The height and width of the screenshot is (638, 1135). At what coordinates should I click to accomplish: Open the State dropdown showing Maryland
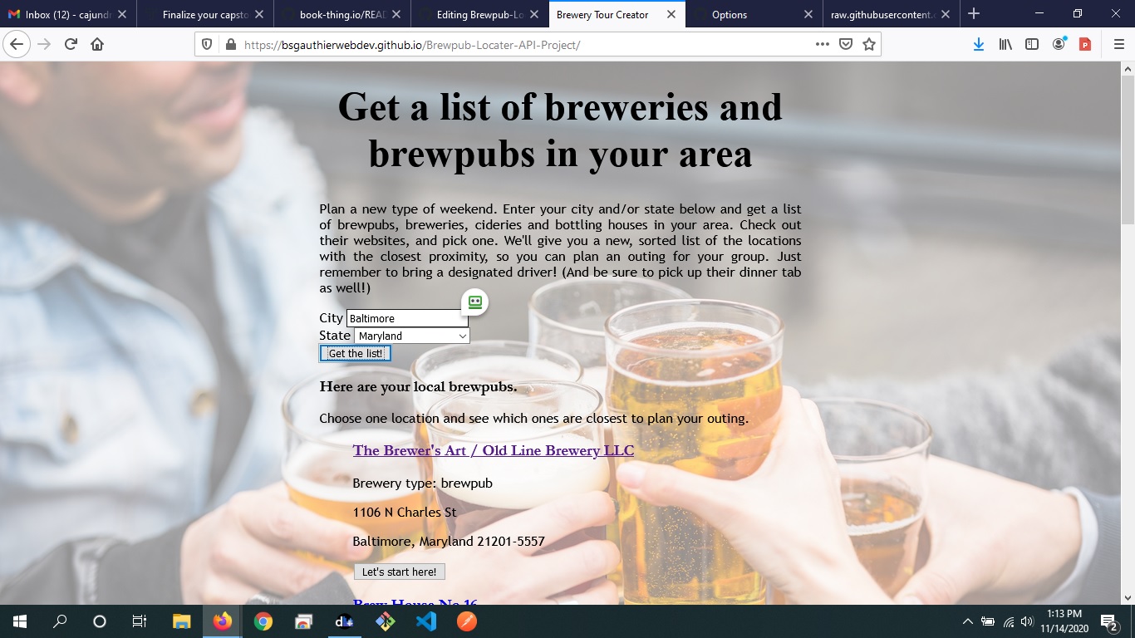point(412,336)
